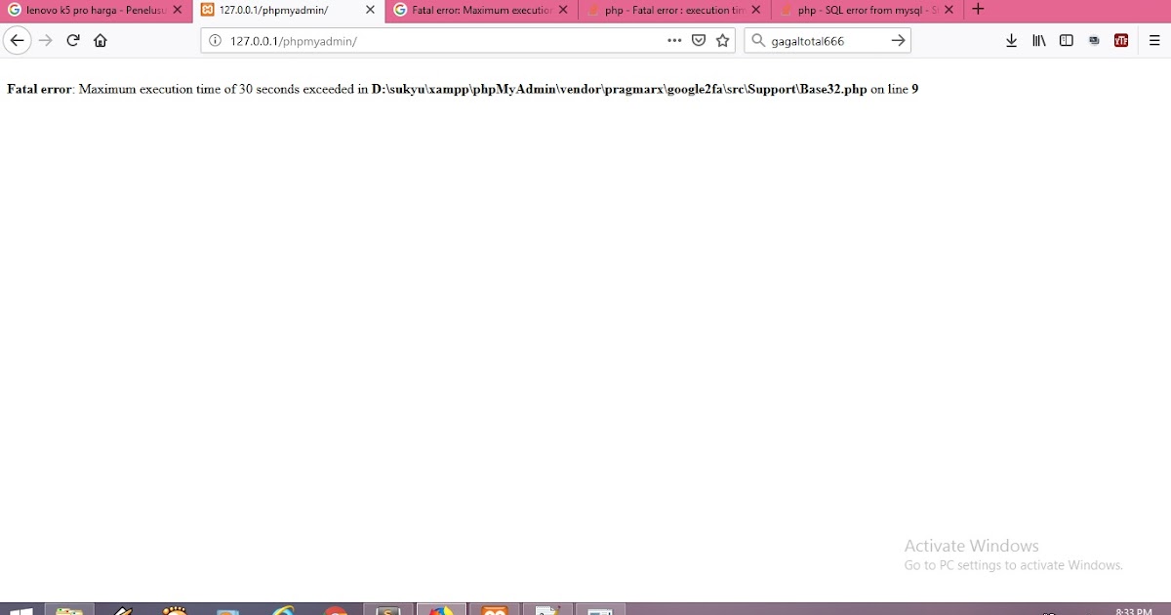
Task: Close the php - SQL error from mysql tab
Action: pyautogui.click(x=949, y=10)
